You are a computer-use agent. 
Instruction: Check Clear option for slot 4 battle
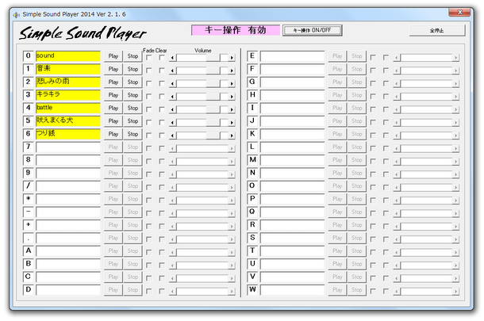162,109
